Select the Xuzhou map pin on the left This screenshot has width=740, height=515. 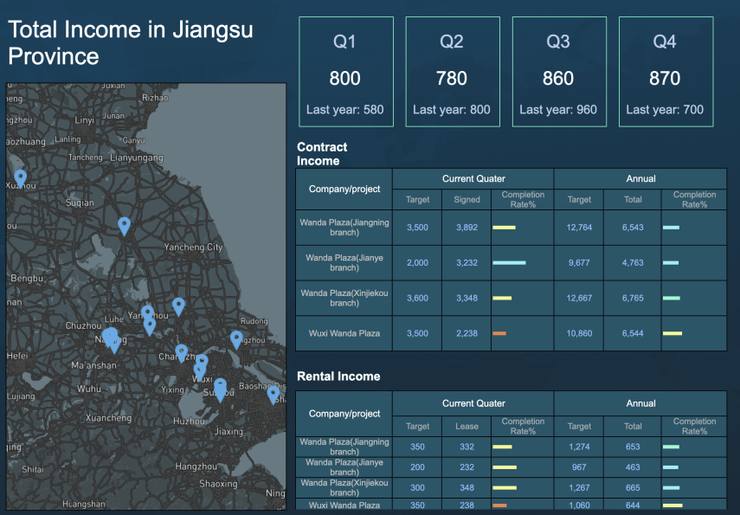(19, 177)
